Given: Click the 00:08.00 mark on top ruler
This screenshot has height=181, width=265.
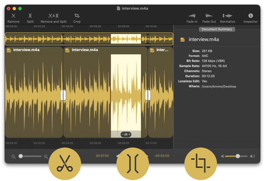Looking at the screenshot, I should (123, 26).
